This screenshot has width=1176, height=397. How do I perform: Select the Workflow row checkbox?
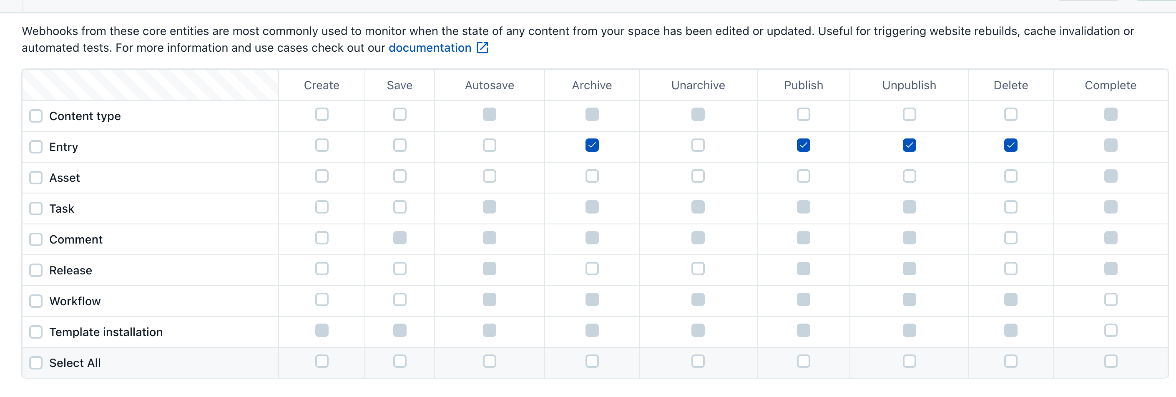(x=35, y=301)
